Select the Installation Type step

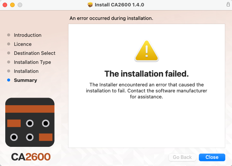pyautogui.click(x=32, y=62)
